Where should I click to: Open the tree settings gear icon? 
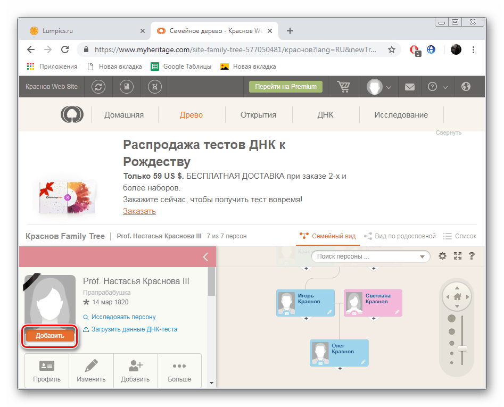442,256
